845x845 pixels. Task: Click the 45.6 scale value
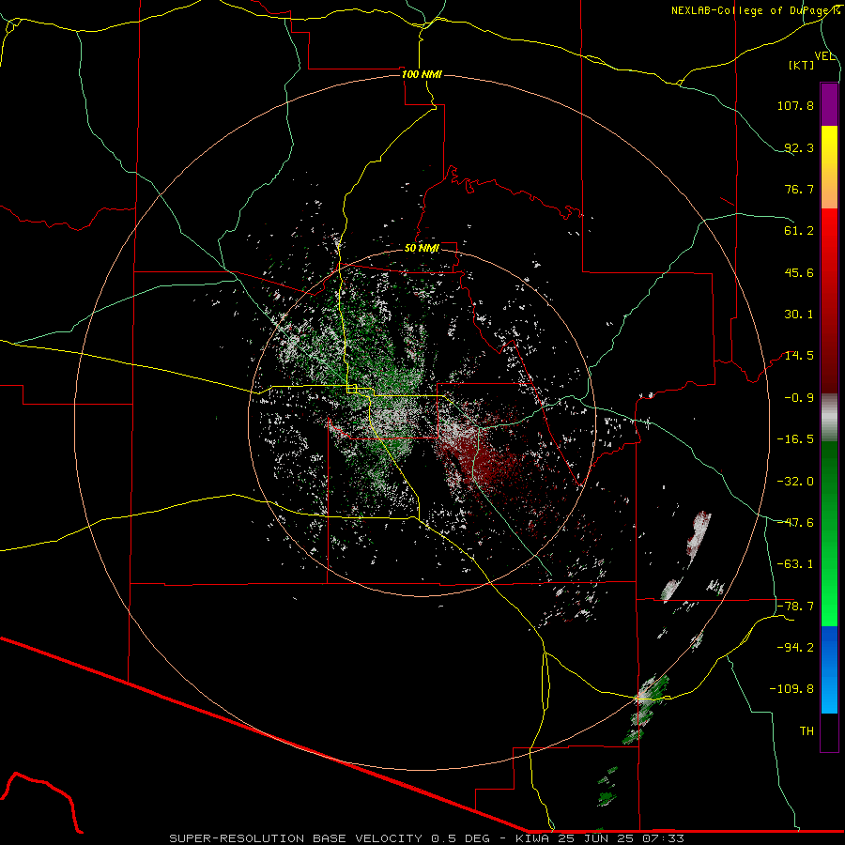coord(799,272)
